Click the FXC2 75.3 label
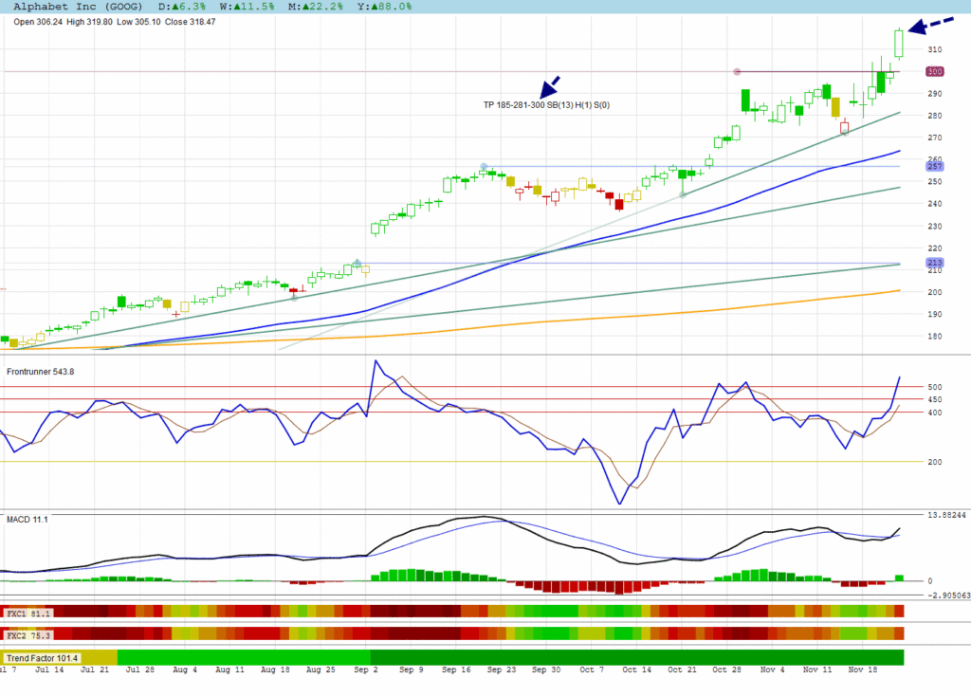 pyautogui.click(x=27, y=633)
